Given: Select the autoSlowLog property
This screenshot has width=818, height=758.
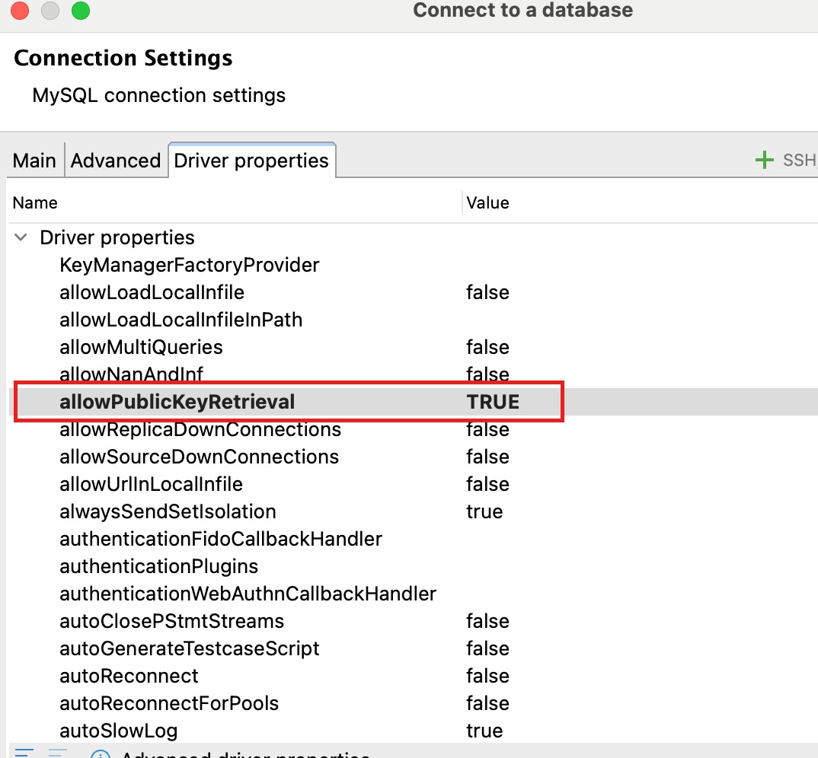Looking at the screenshot, I should click(x=118, y=731).
